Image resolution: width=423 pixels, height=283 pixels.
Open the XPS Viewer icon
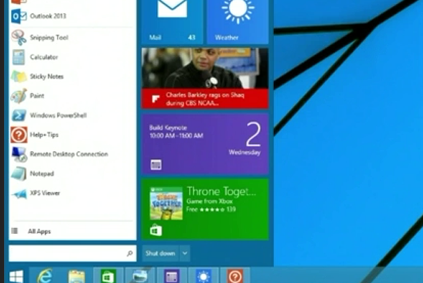(x=20, y=193)
